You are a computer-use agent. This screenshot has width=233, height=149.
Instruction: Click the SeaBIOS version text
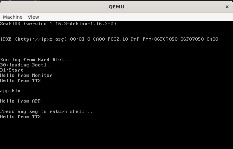tap(58, 24)
